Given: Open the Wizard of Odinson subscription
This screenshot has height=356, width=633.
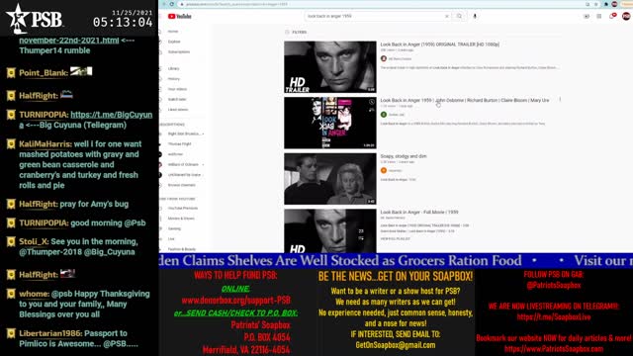Looking at the screenshot, I should pos(182,165).
